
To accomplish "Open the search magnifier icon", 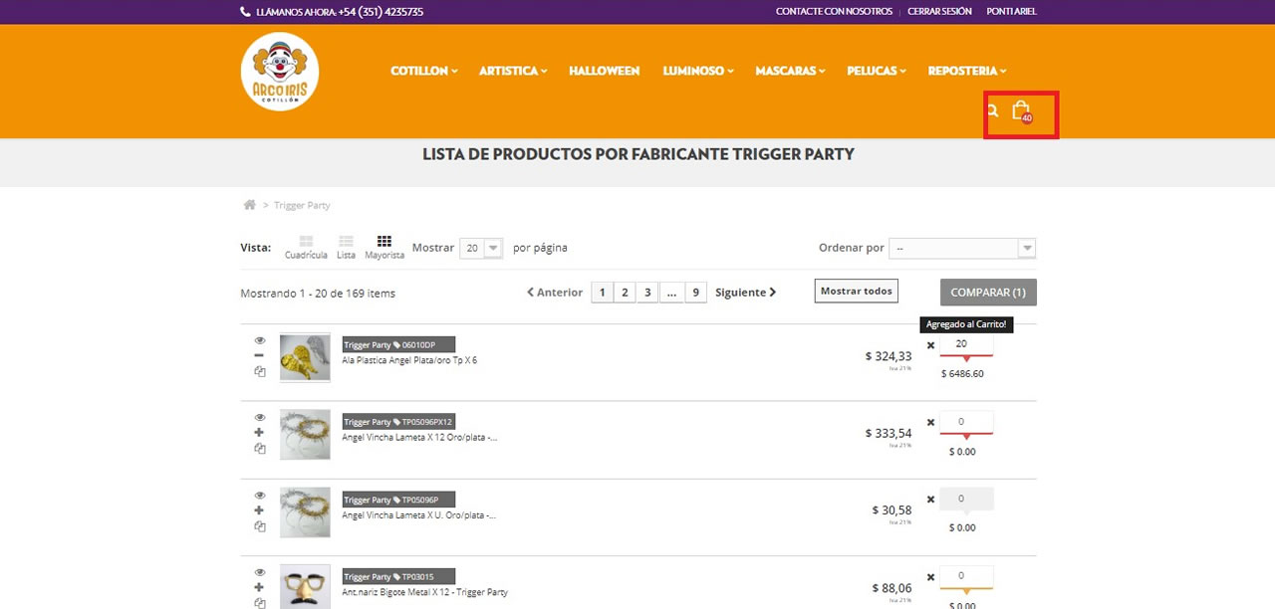I will coord(992,110).
